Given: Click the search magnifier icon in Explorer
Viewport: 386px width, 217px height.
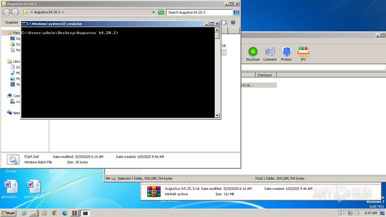Looking at the screenshot, I should click(236, 12).
